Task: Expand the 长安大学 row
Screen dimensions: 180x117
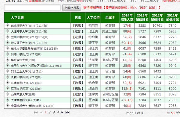Action: coord(8,77)
